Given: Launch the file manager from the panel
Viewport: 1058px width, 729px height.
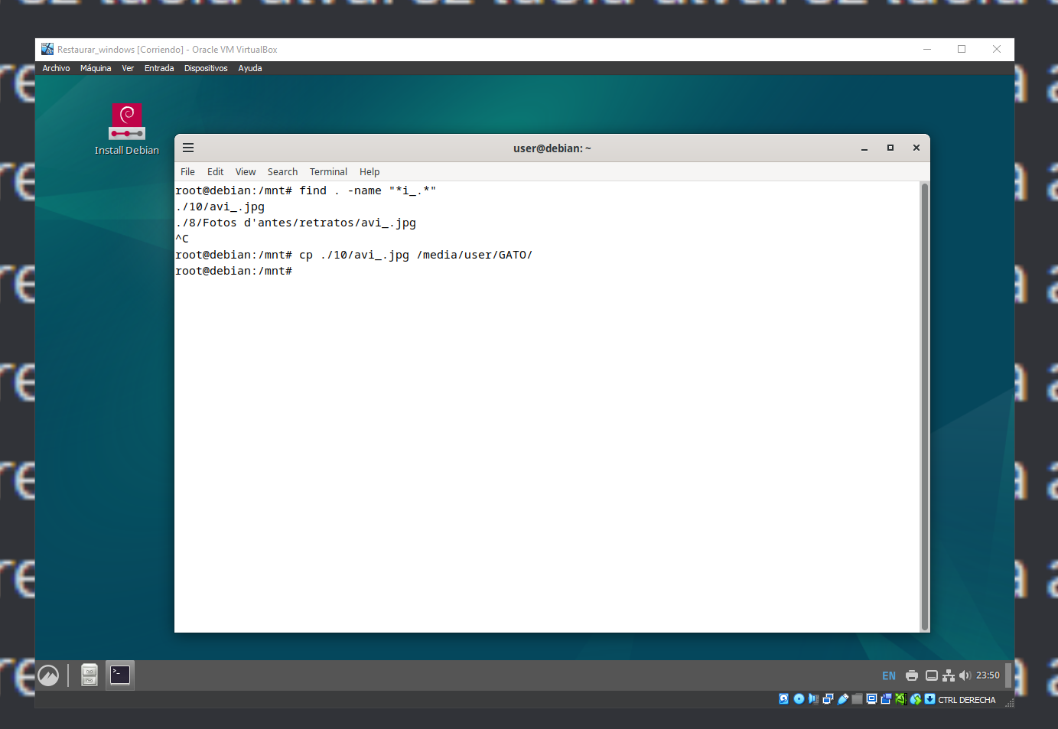Looking at the screenshot, I should pyautogui.click(x=90, y=675).
